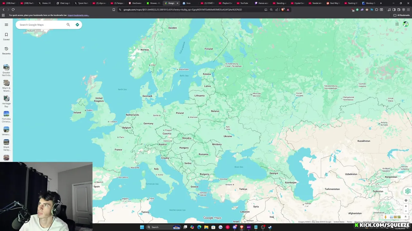Open the Saved places panel
Screen dimensions: 412x231
tap(6, 37)
